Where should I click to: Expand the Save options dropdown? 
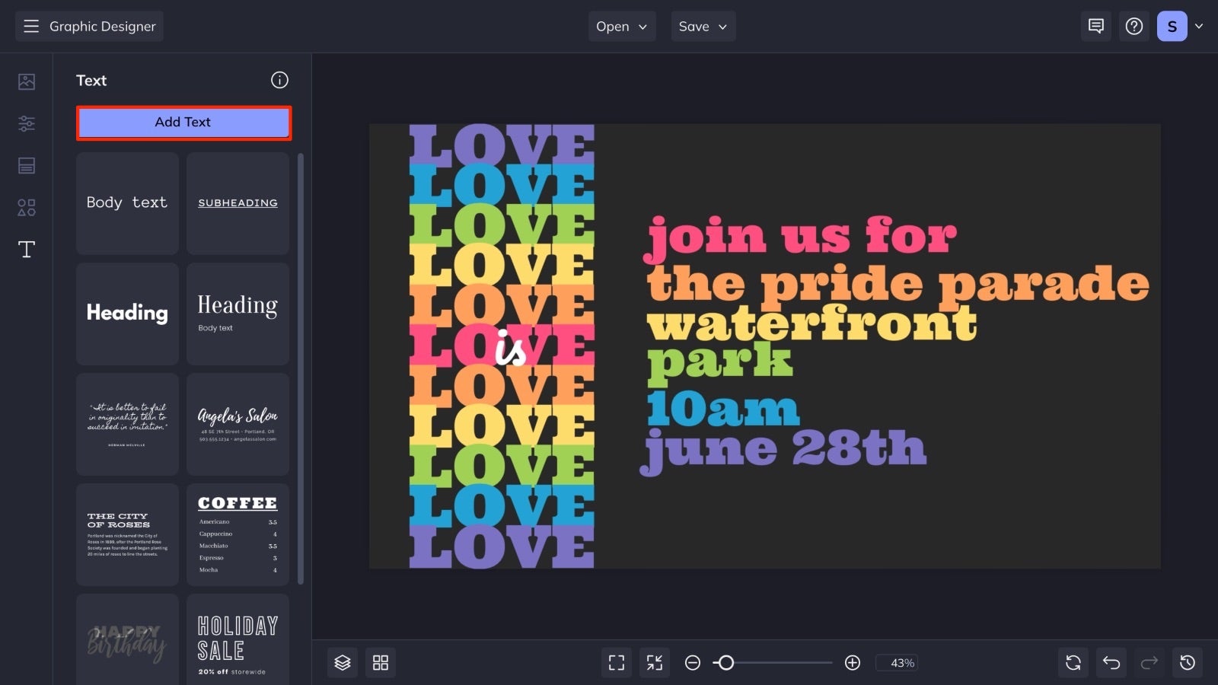702,26
